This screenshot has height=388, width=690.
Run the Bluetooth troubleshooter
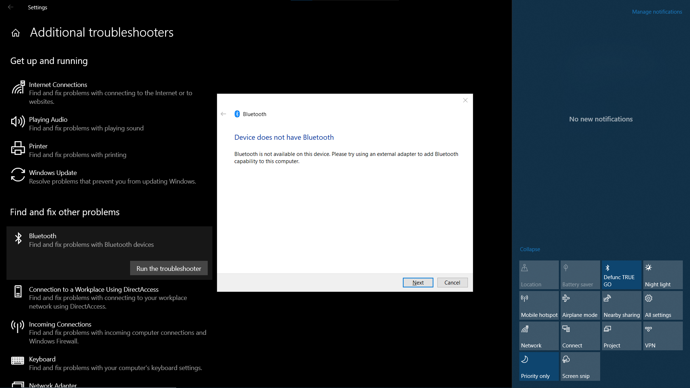[169, 268]
